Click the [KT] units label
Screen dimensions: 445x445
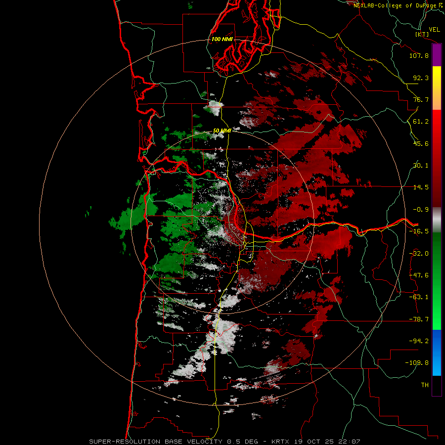pyautogui.click(x=422, y=34)
